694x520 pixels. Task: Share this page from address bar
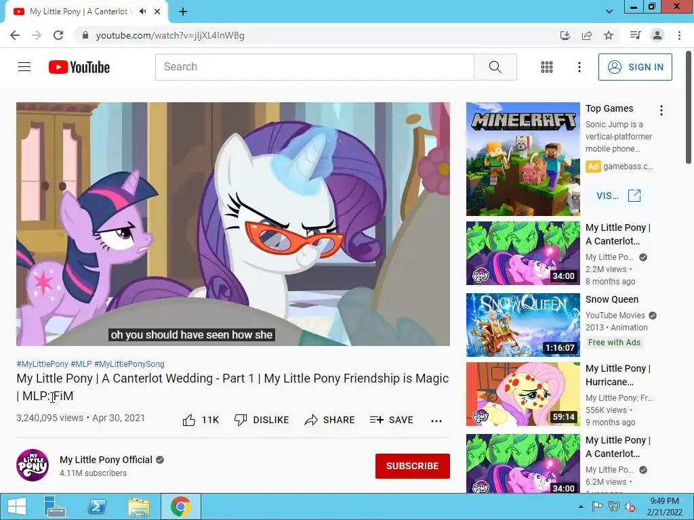tap(587, 35)
